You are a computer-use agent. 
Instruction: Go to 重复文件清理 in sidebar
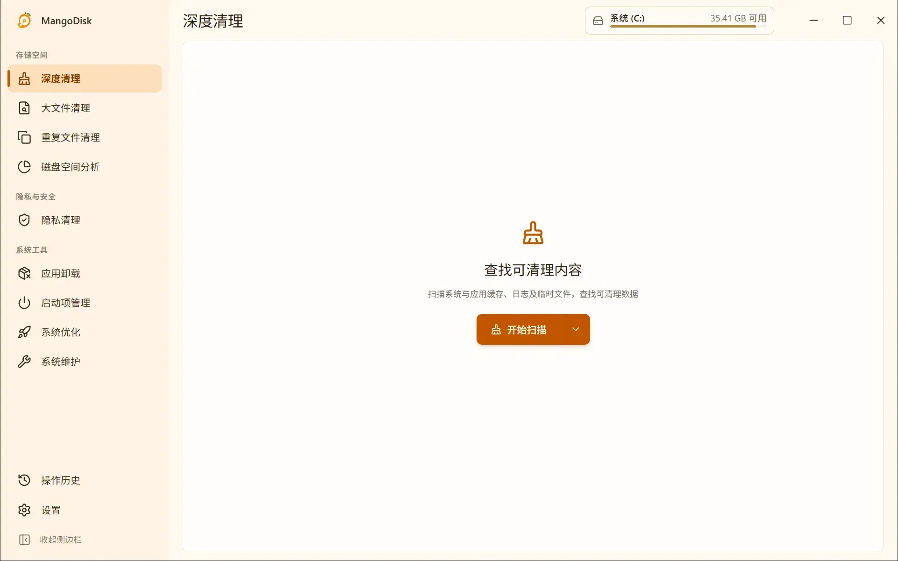tap(85, 137)
